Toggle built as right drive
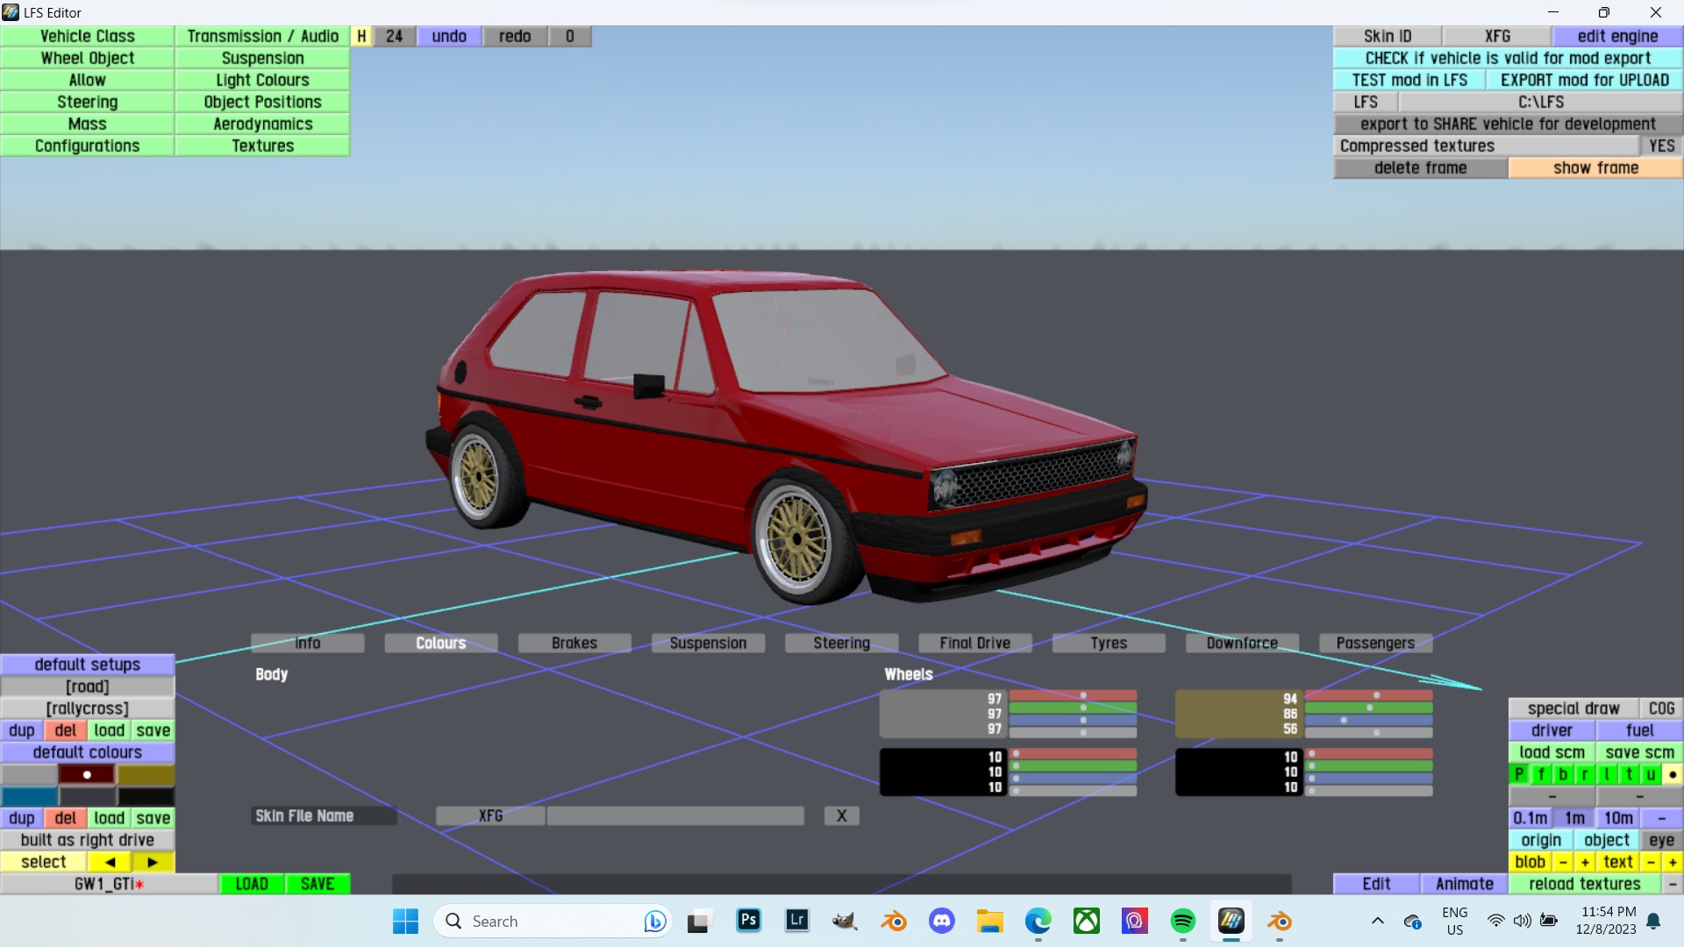Viewport: 1684px width, 947px height. pos(87,840)
